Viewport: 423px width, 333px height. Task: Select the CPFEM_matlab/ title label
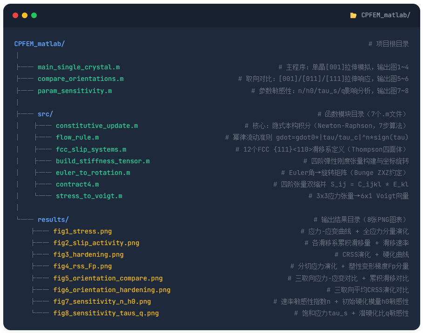pyautogui.click(x=386, y=15)
